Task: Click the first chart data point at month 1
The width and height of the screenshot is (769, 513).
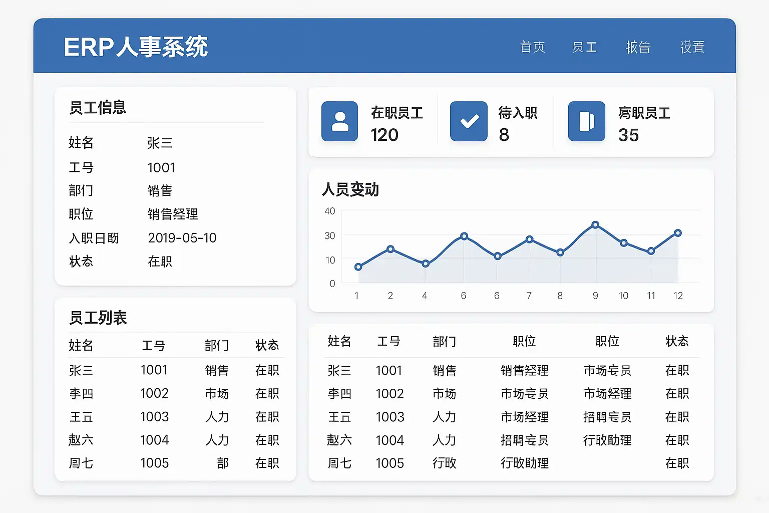Action: pos(358,267)
